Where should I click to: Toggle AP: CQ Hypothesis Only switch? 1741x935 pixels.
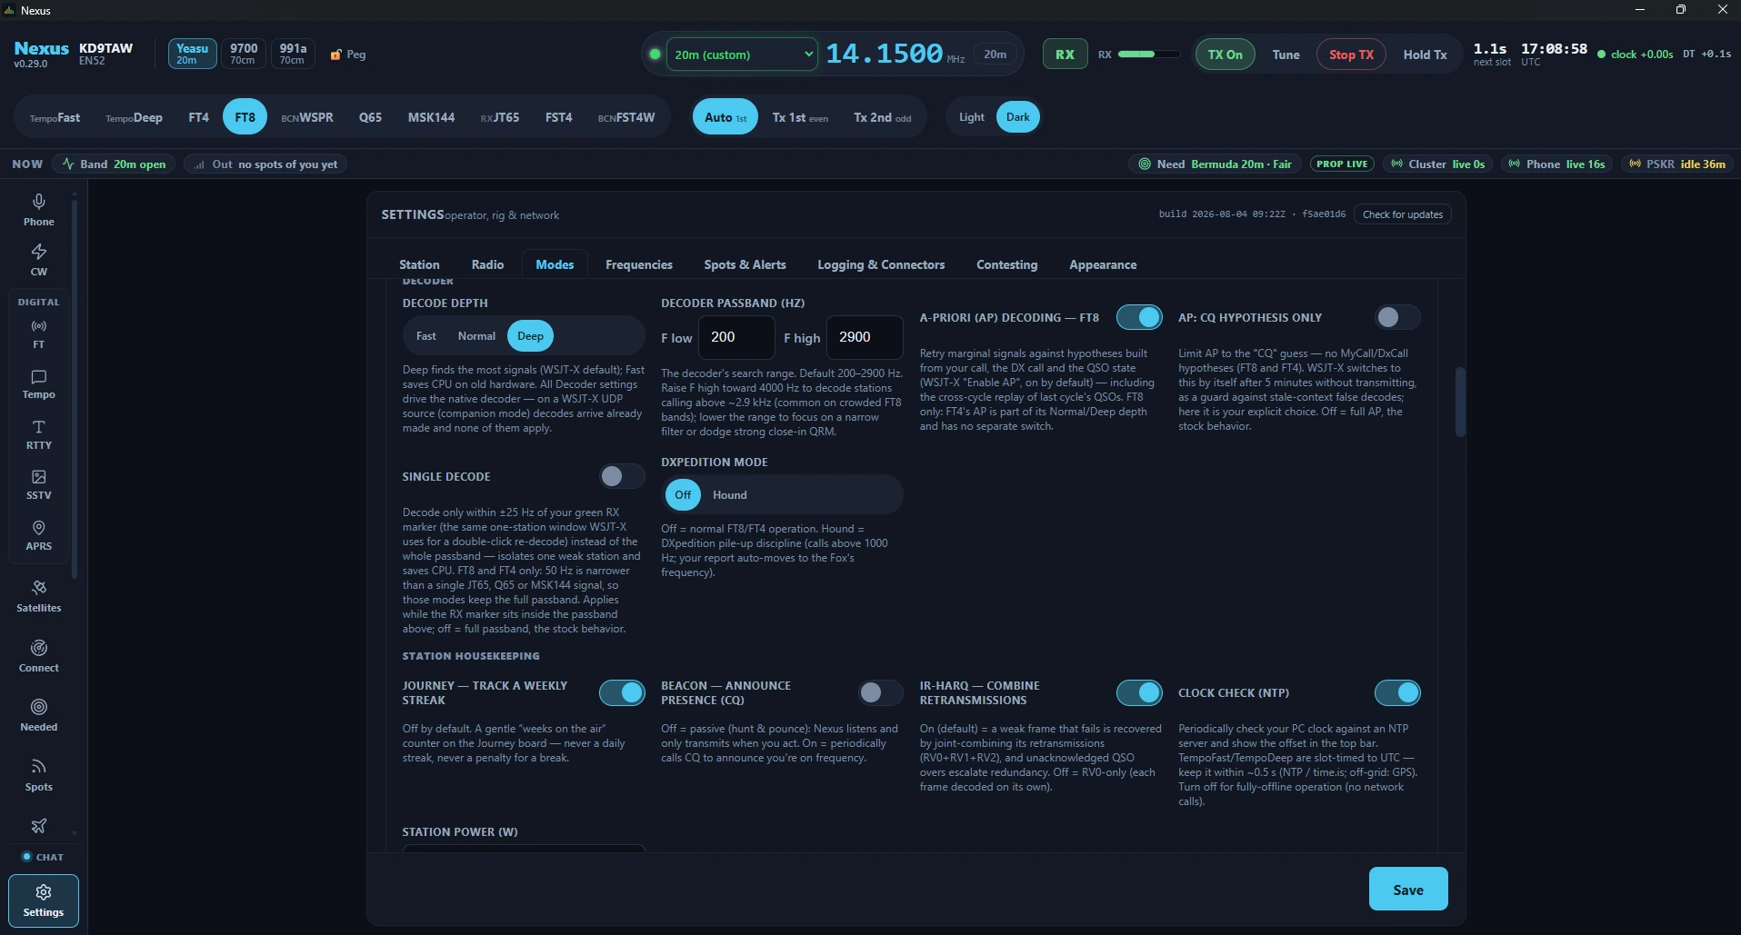[x=1397, y=317]
